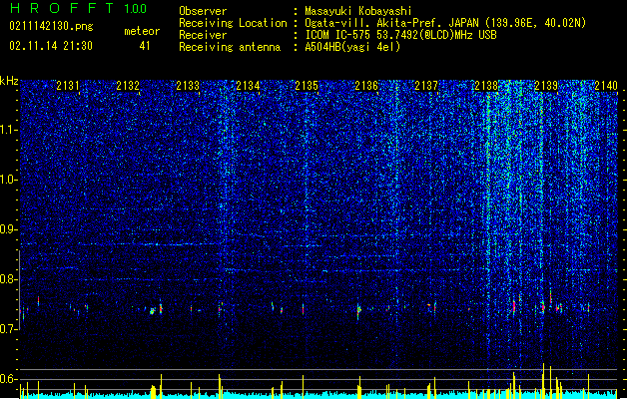
Task: Click the 1.0 frequency axis label
Action: (9, 180)
